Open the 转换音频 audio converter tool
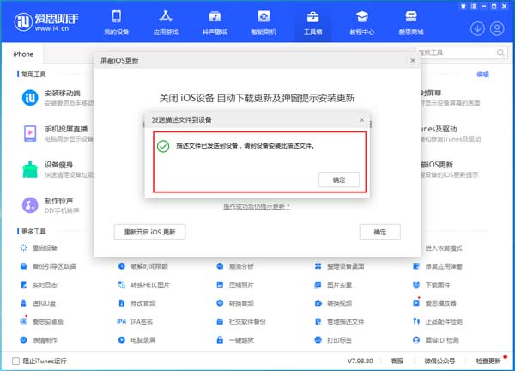 [x=235, y=303]
